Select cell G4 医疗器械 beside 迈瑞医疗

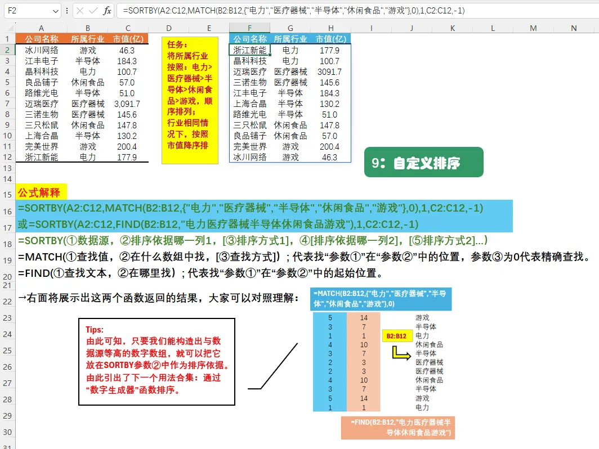(290, 72)
